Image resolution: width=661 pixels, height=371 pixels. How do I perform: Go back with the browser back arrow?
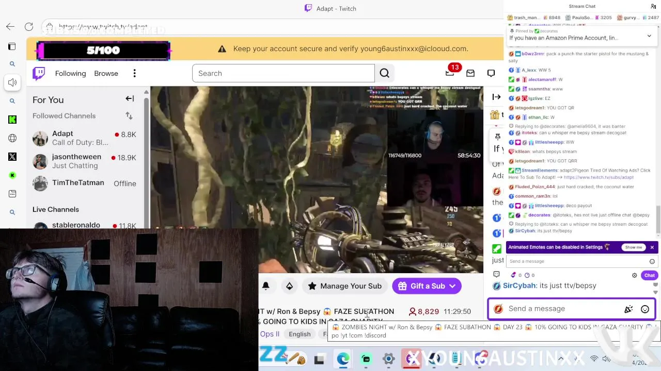(x=10, y=27)
